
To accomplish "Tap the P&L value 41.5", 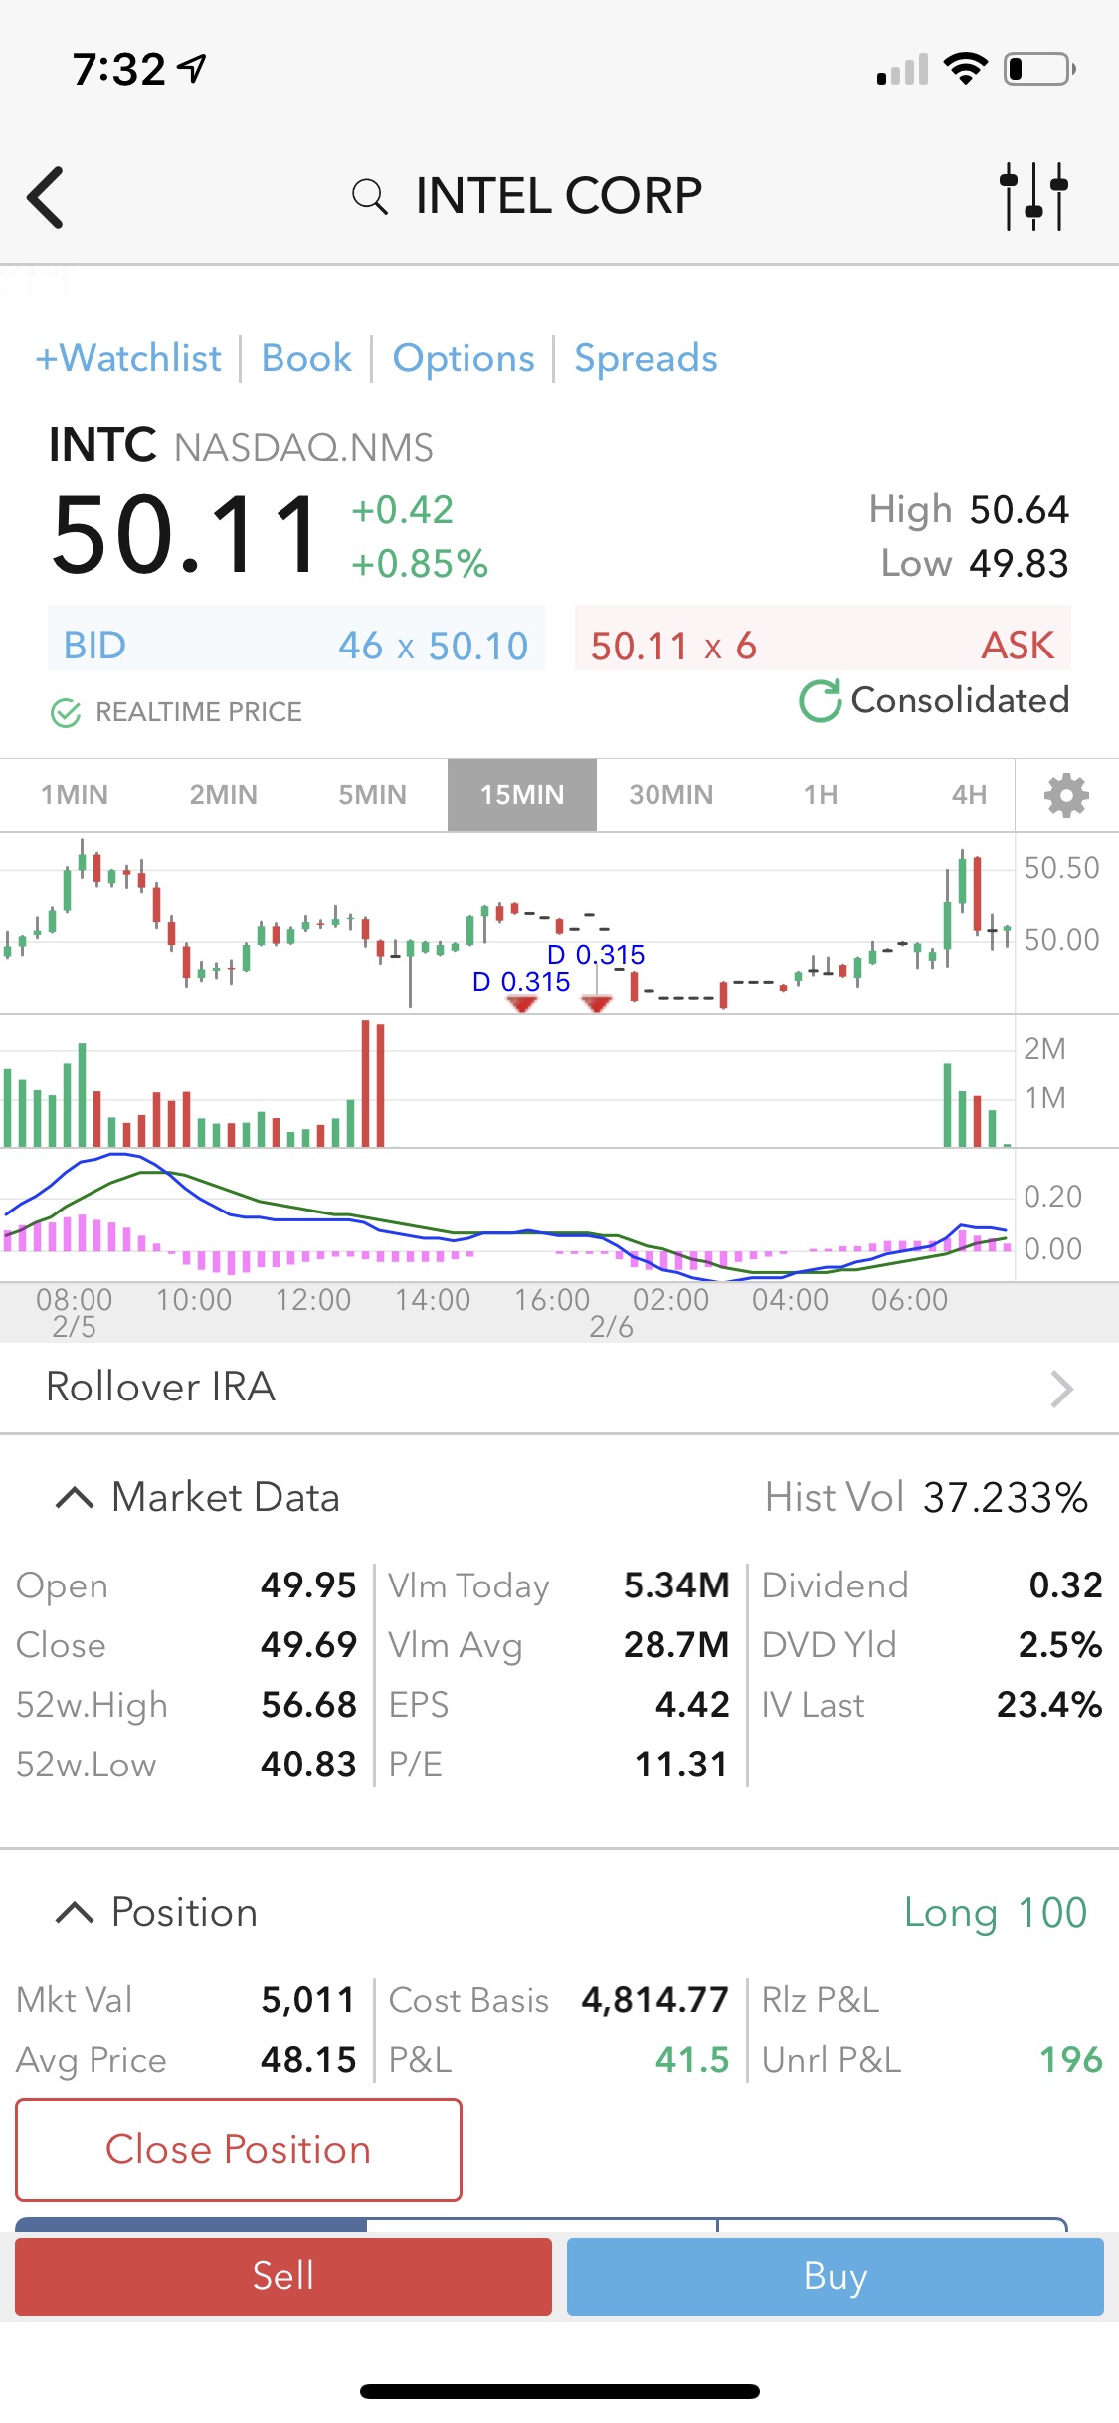I will pyautogui.click(x=692, y=2060).
